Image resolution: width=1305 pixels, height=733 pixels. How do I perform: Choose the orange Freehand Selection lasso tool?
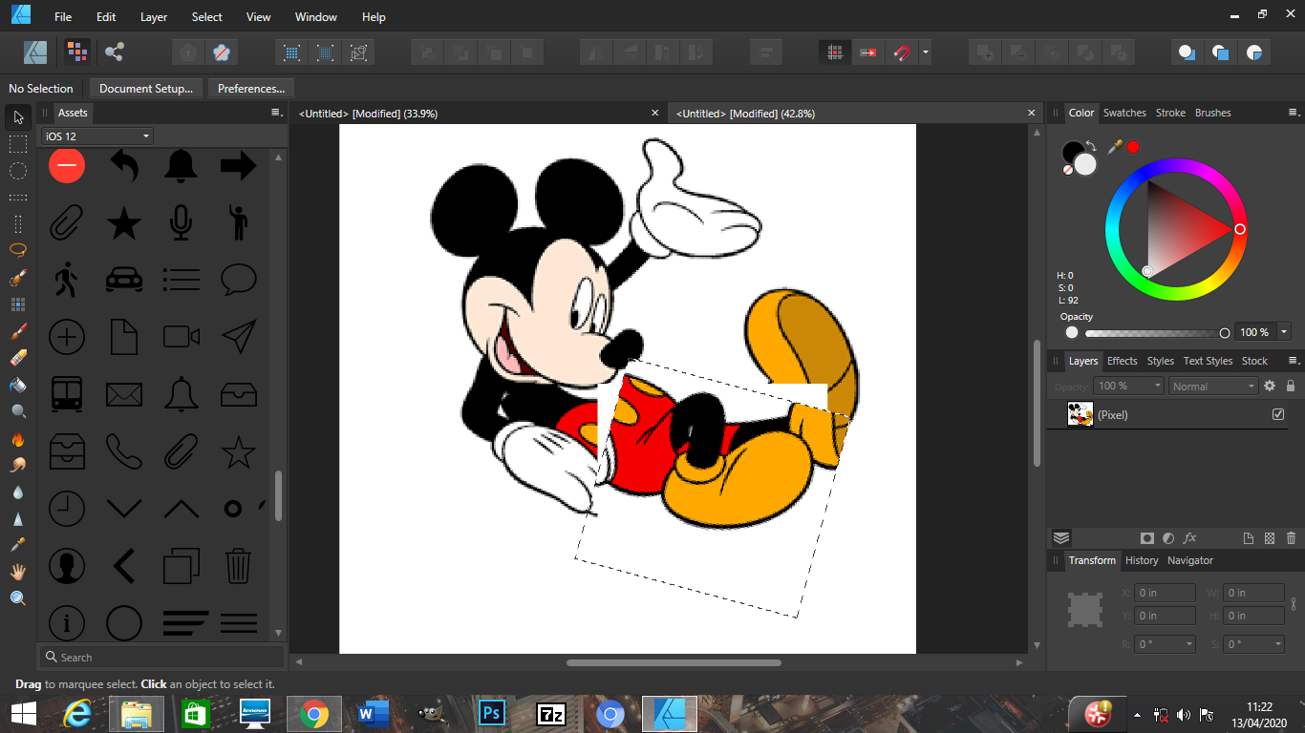(18, 248)
